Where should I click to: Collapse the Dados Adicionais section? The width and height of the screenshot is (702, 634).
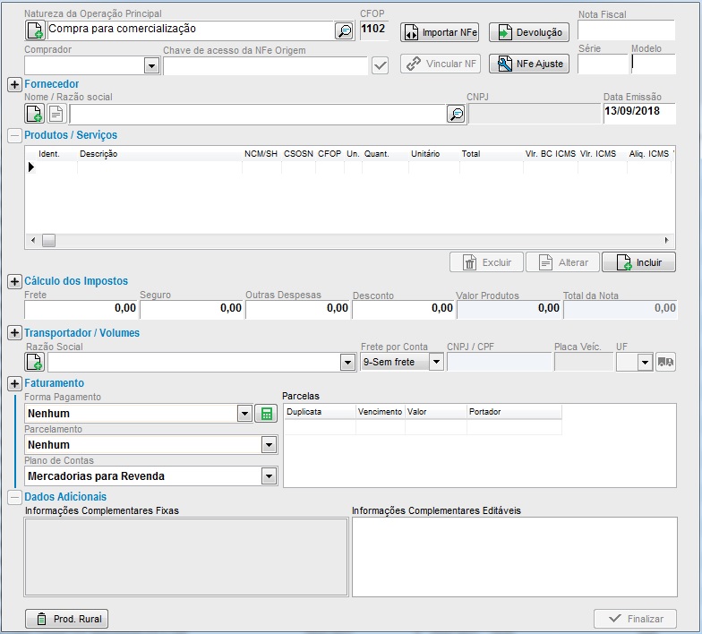pyautogui.click(x=13, y=496)
